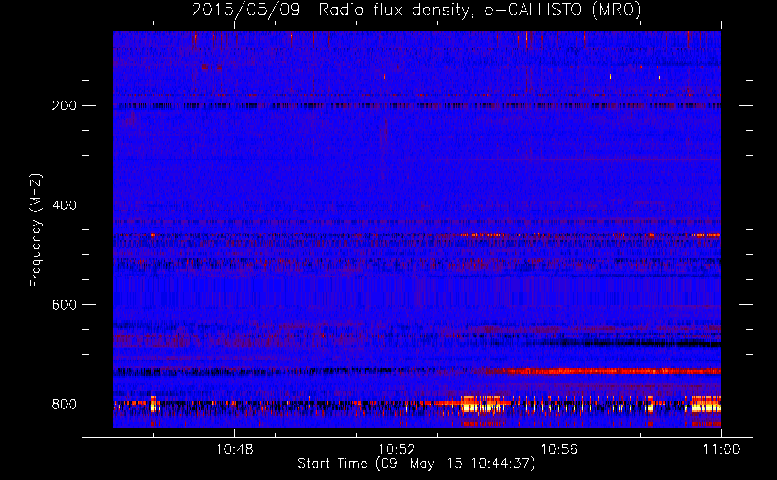Click the '200' frequency tick label
Image resolution: width=777 pixels, height=480 pixels.
pyautogui.click(x=64, y=106)
